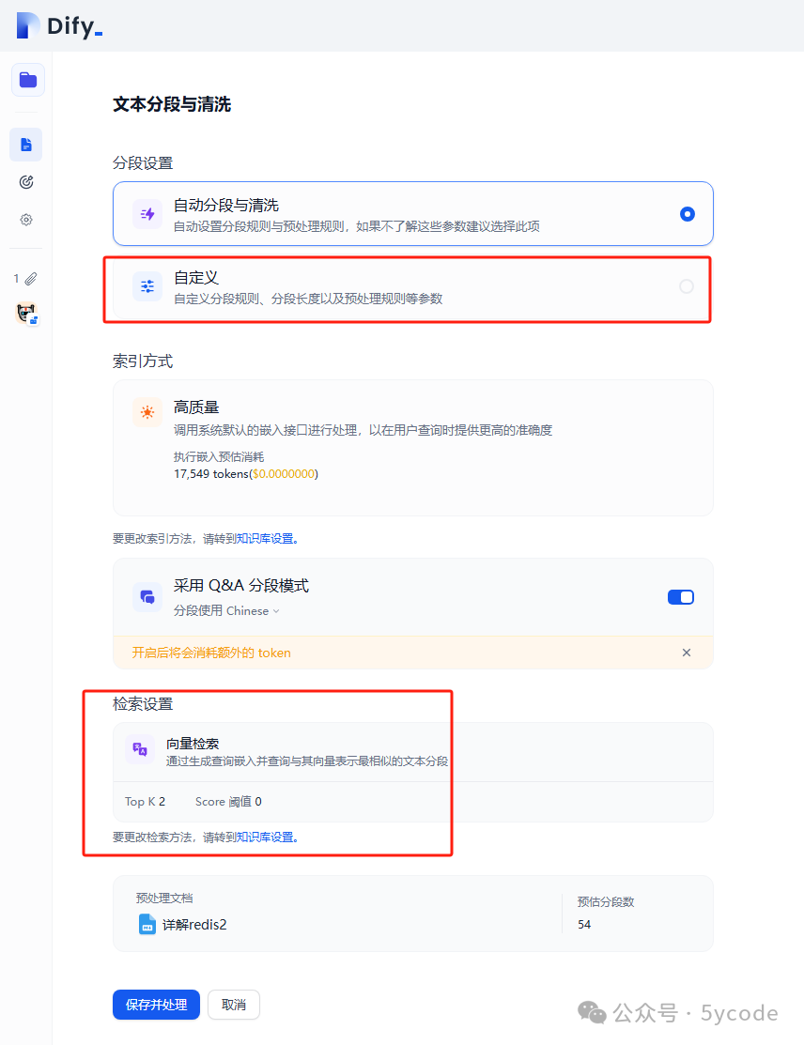Dismiss the extra token warning
The height and width of the screenshot is (1045, 804).
coord(687,653)
